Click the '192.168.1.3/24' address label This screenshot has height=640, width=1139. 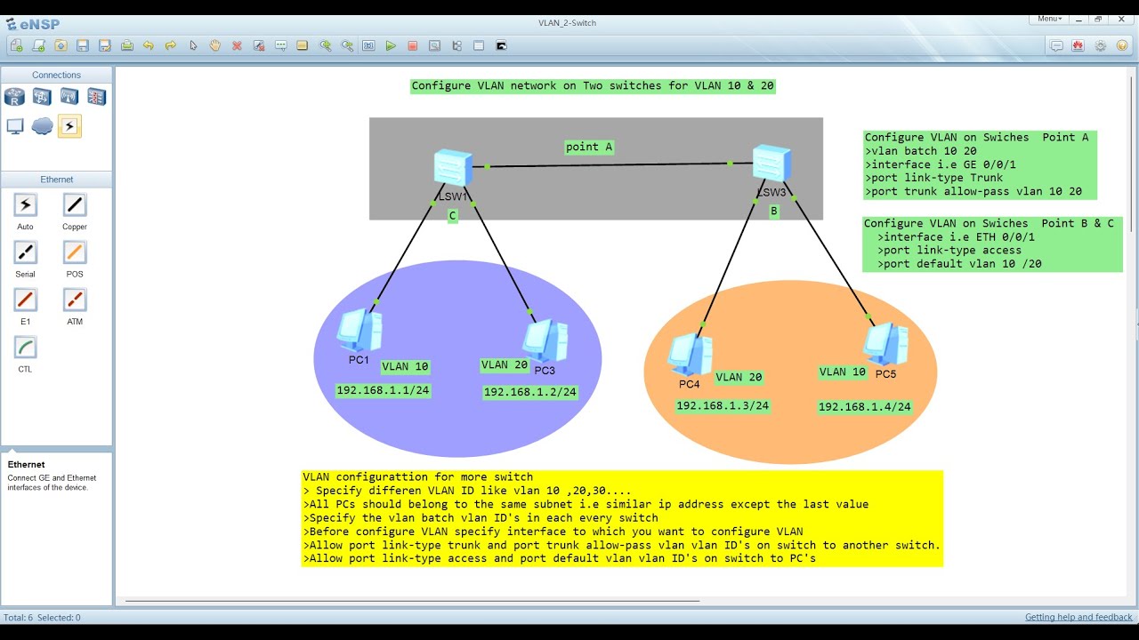[x=723, y=406]
